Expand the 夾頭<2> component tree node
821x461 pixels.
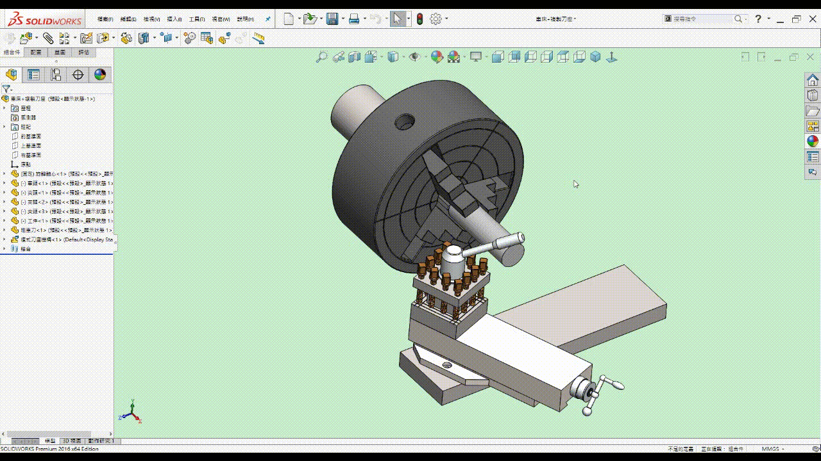tap(4, 202)
